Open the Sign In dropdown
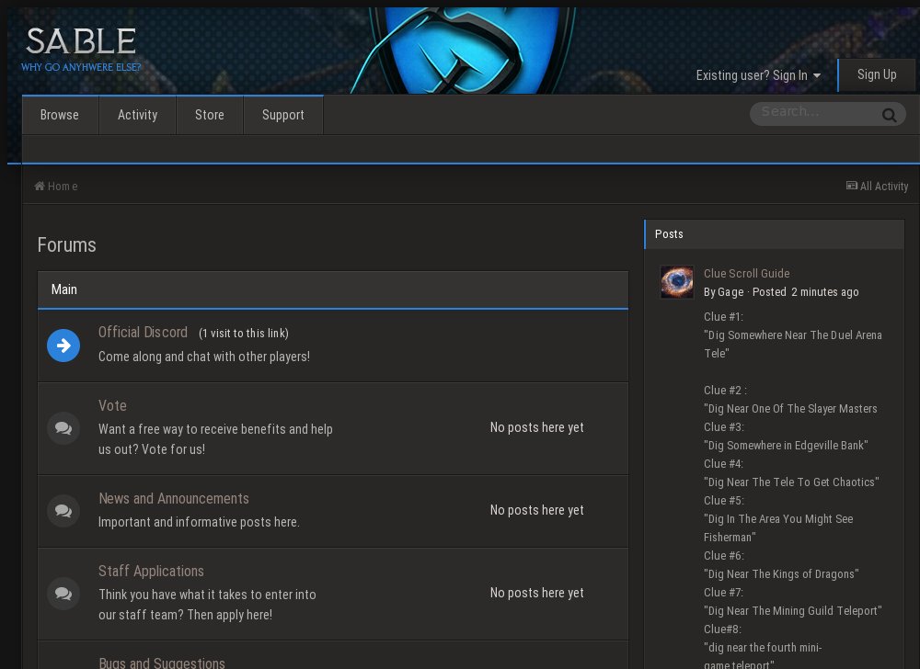Viewport: 920px width, 669px height. [754, 75]
